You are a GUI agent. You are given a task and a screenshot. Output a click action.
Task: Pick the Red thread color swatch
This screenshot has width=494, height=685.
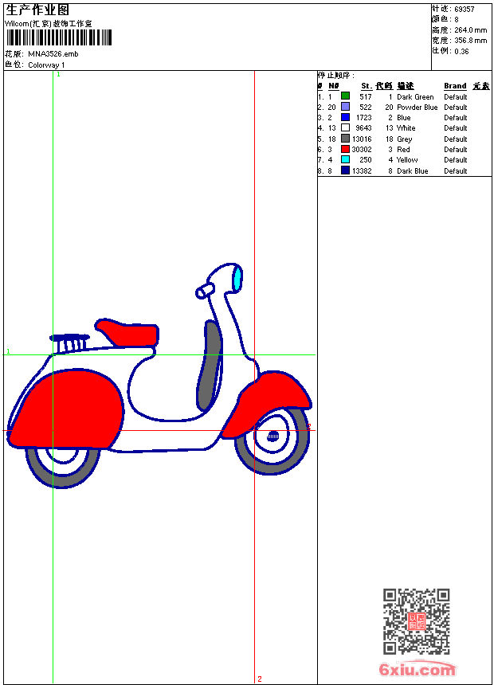tap(345, 149)
